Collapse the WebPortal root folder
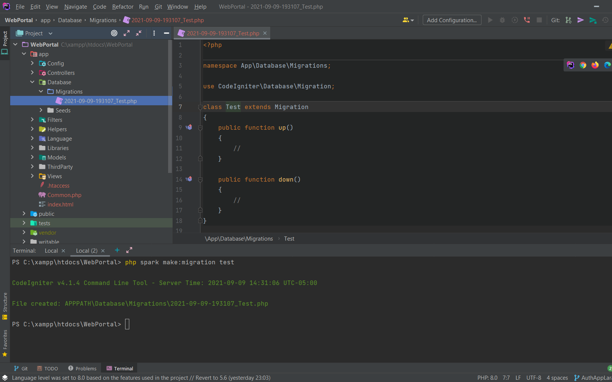Image resolution: width=612 pixels, height=382 pixels. pos(15,44)
